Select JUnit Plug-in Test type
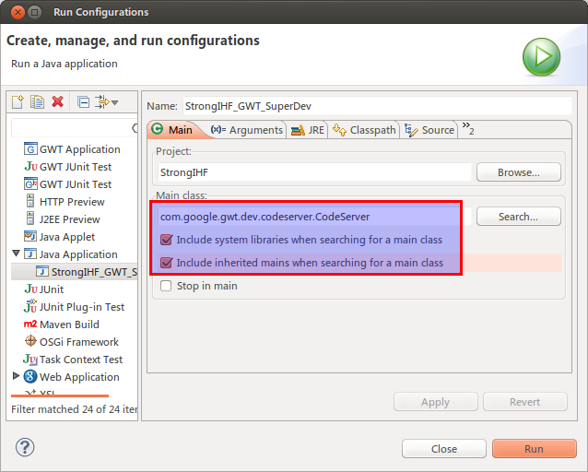 pyautogui.click(x=74, y=307)
